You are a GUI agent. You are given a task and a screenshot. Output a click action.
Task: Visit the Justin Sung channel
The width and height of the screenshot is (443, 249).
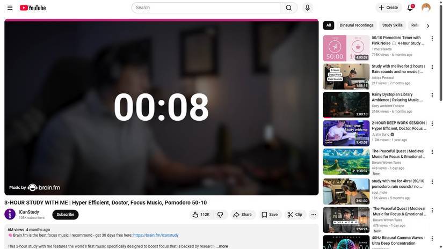(x=381, y=134)
